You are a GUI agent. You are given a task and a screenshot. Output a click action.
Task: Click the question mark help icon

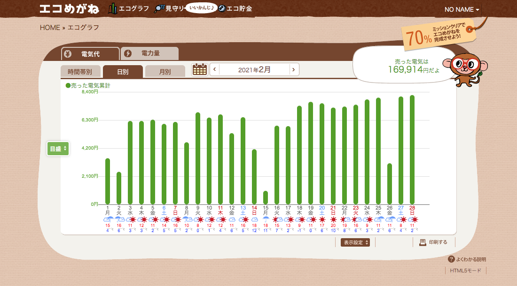[451, 259]
